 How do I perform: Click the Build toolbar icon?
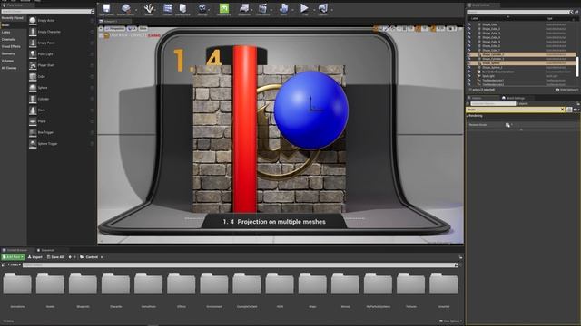click(x=283, y=9)
